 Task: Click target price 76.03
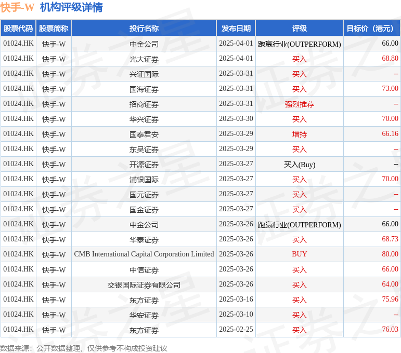pos(390,330)
